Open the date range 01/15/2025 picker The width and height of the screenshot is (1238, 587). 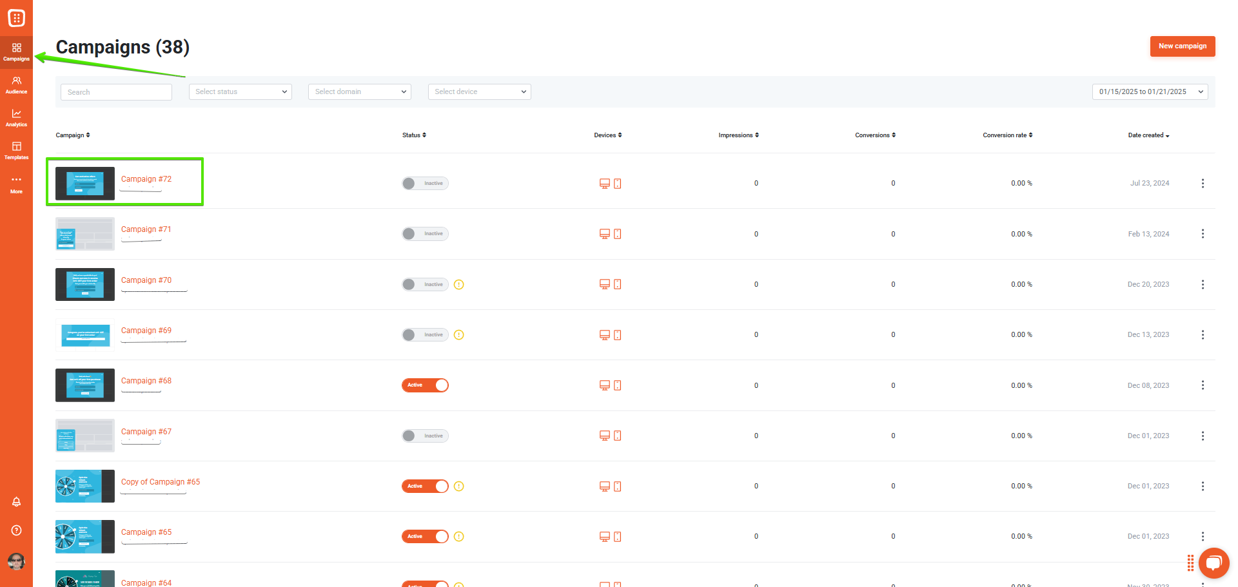1150,92
